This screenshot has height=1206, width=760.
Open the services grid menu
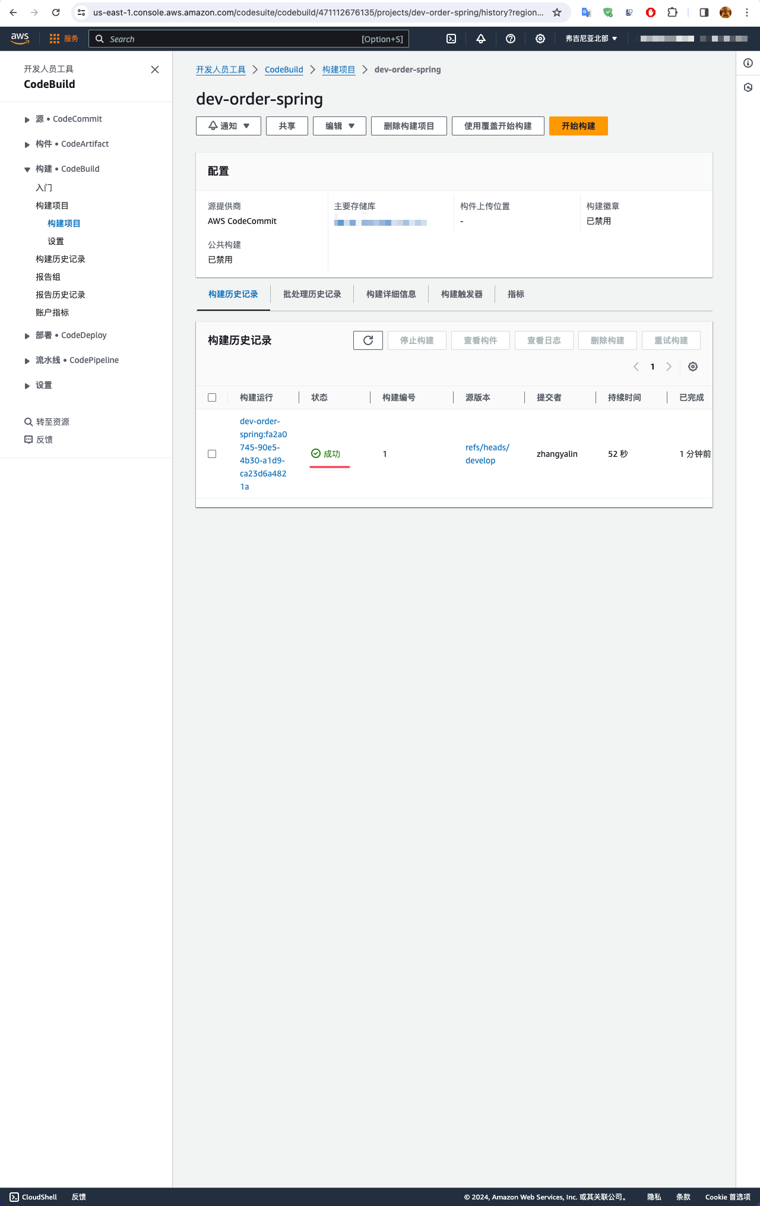[55, 39]
